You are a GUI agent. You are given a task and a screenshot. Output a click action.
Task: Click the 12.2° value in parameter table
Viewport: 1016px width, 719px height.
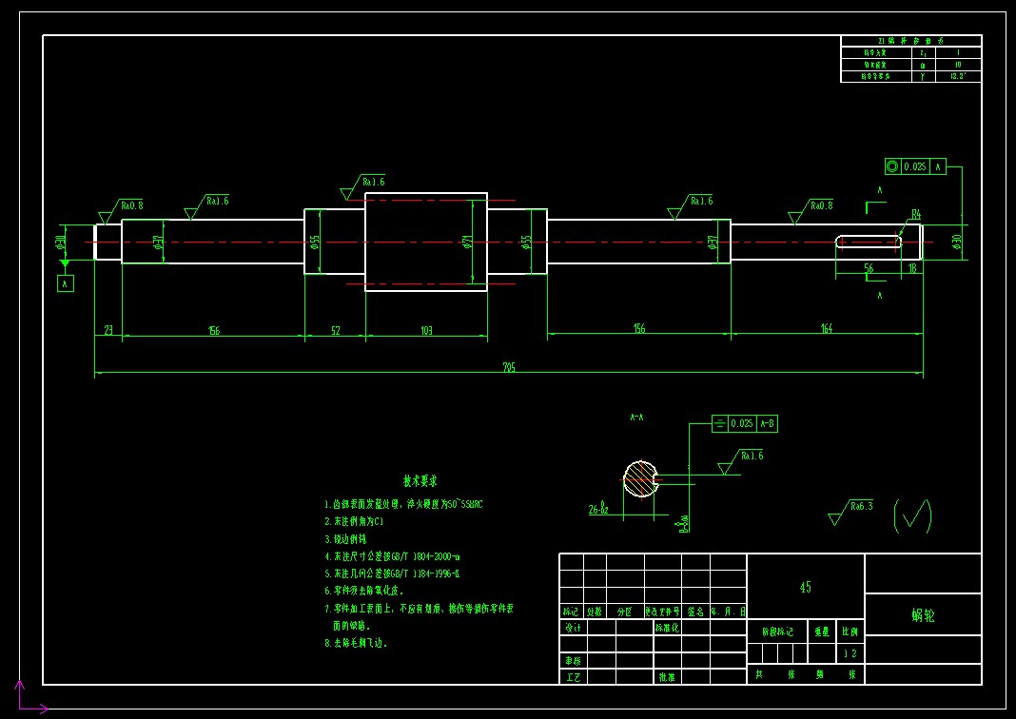pyautogui.click(x=958, y=76)
